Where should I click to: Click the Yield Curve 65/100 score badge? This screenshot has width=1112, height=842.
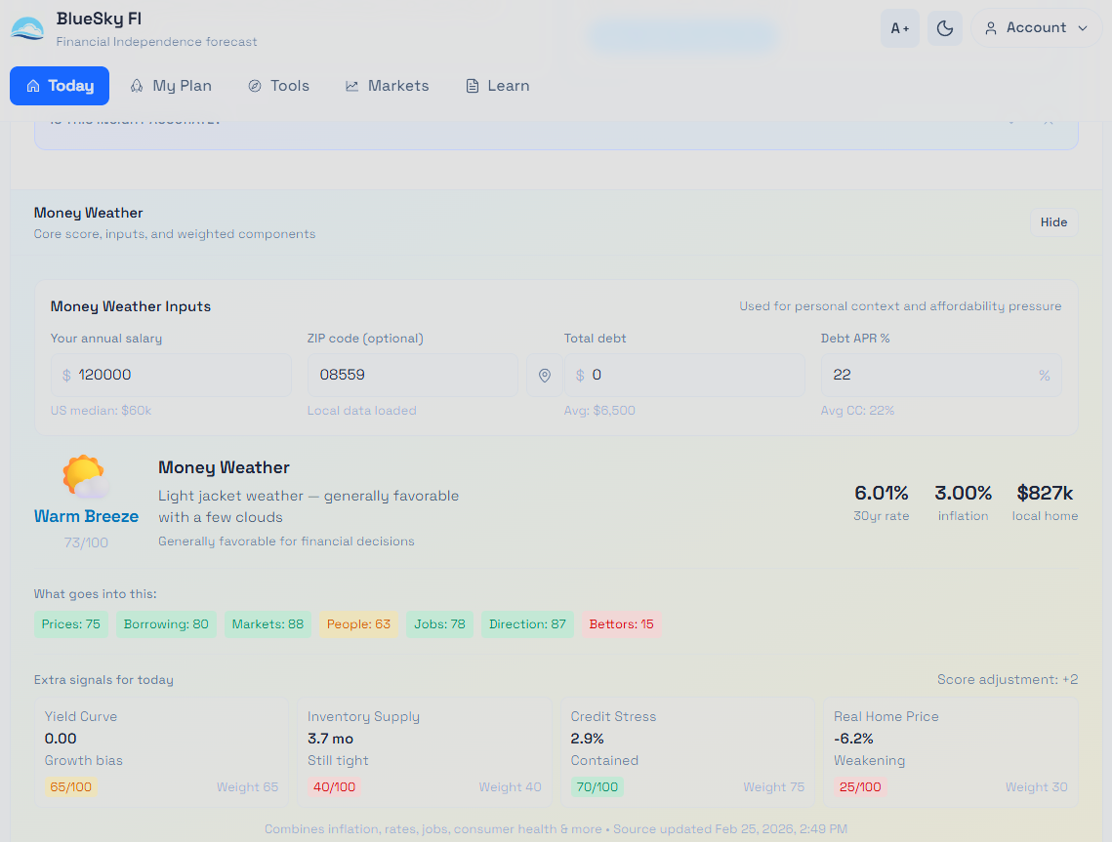click(x=70, y=785)
